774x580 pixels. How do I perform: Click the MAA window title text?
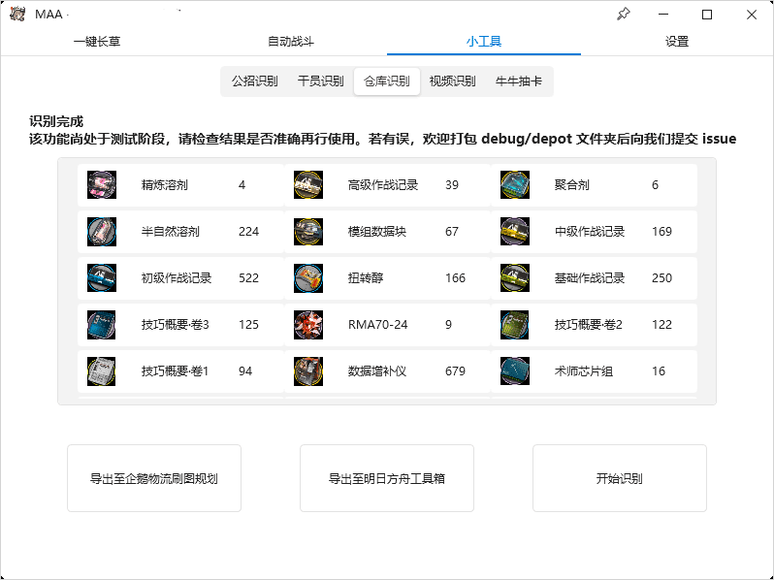pos(48,15)
